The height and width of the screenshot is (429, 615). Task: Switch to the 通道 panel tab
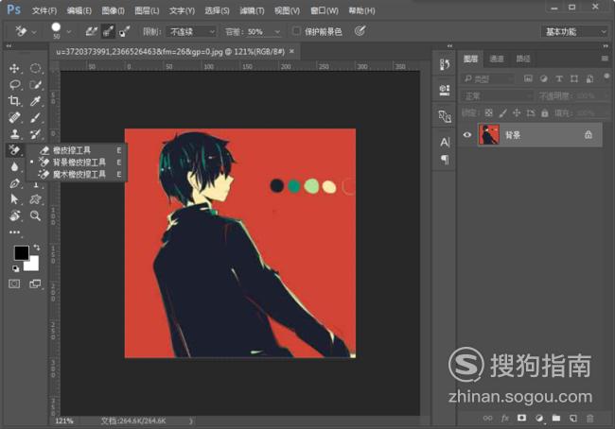497,59
